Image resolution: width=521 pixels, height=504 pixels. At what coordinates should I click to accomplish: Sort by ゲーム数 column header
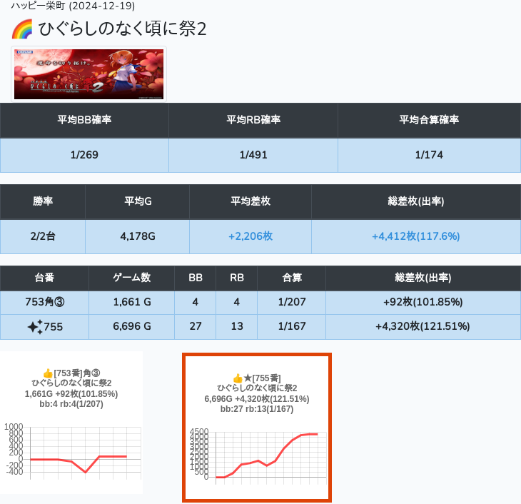[131, 278]
